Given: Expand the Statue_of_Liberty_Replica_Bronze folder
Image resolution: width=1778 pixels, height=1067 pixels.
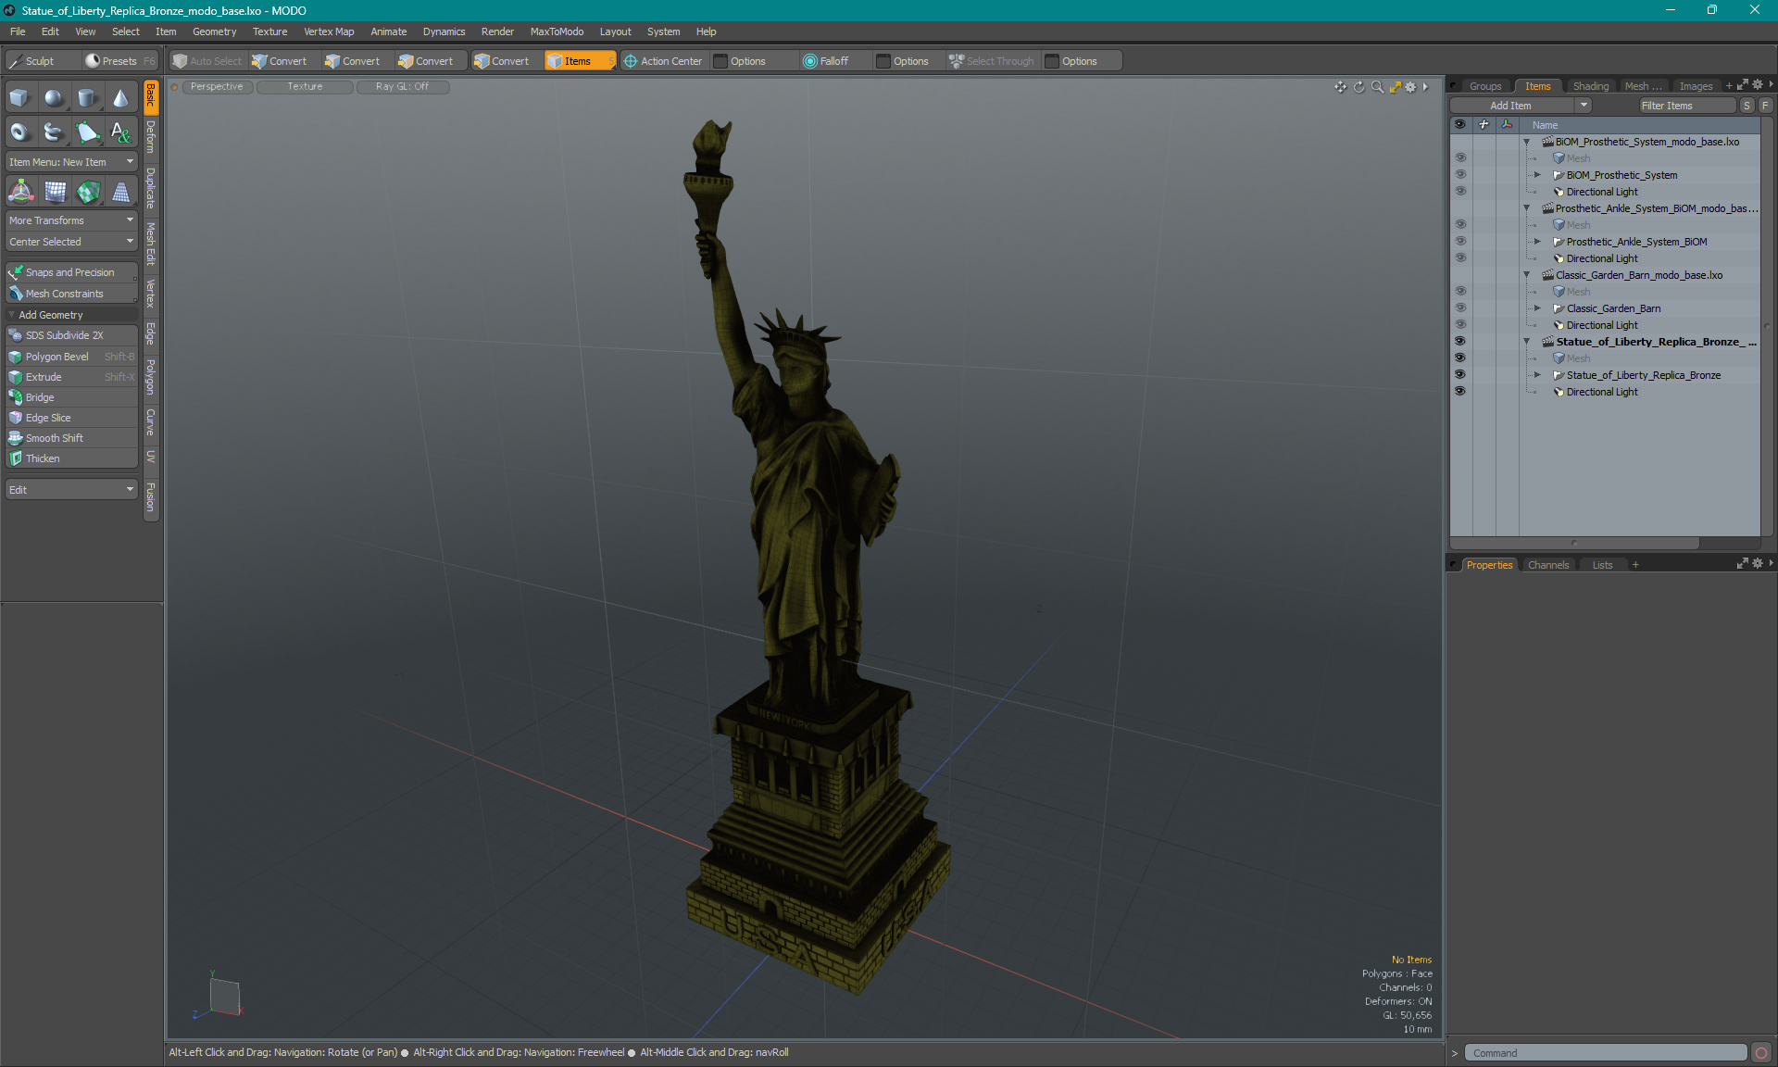Looking at the screenshot, I should point(1538,375).
